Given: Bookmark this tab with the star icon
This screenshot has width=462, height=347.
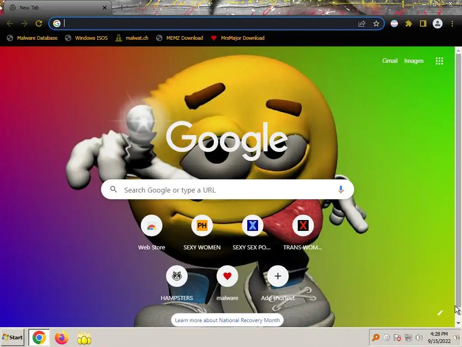Looking at the screenshot, I should (376, 23).
